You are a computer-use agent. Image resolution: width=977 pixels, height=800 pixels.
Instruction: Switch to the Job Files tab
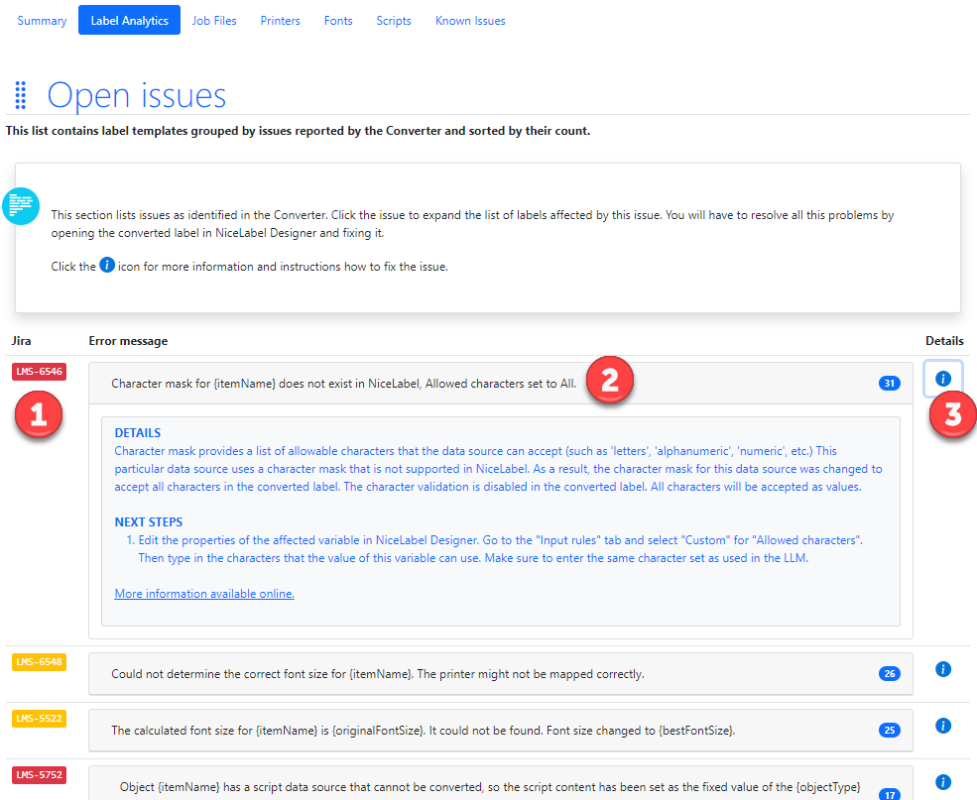(x=214, y=21)
